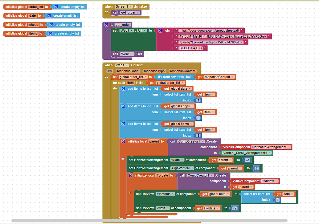Select the number -2 block on set ListView Width
The image size is (319, 224).
235,208
